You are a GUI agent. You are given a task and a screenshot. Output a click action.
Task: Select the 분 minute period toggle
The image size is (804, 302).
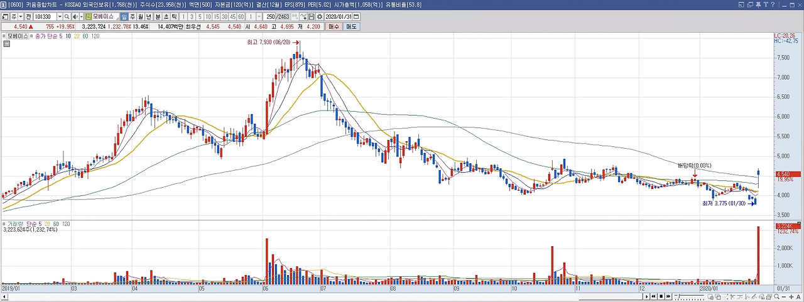click(158, 16)
